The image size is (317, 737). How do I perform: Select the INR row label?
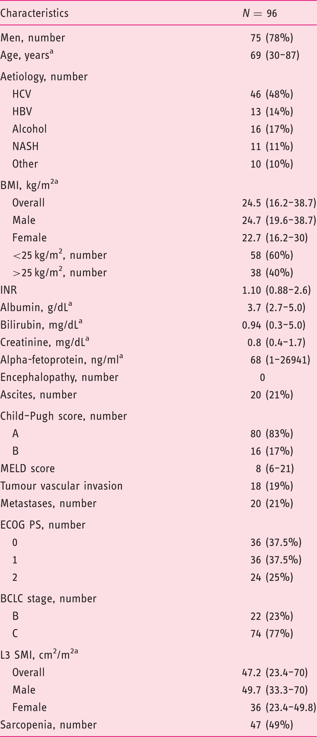click(9, 290)
